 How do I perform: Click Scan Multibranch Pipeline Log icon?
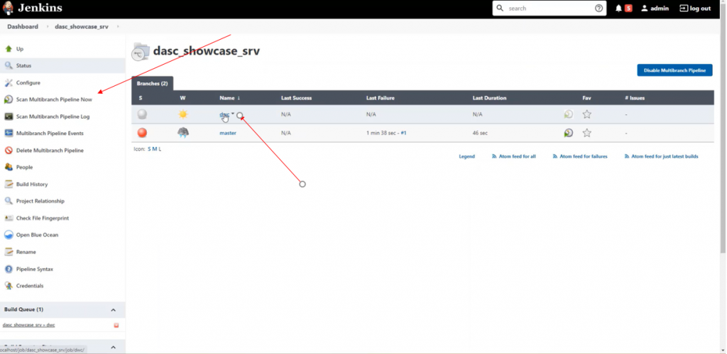pos(9,117)
